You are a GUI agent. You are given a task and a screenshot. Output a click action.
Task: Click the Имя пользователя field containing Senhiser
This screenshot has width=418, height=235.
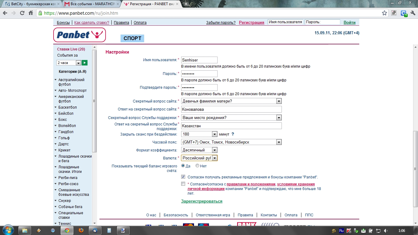[x=199, y=60]
